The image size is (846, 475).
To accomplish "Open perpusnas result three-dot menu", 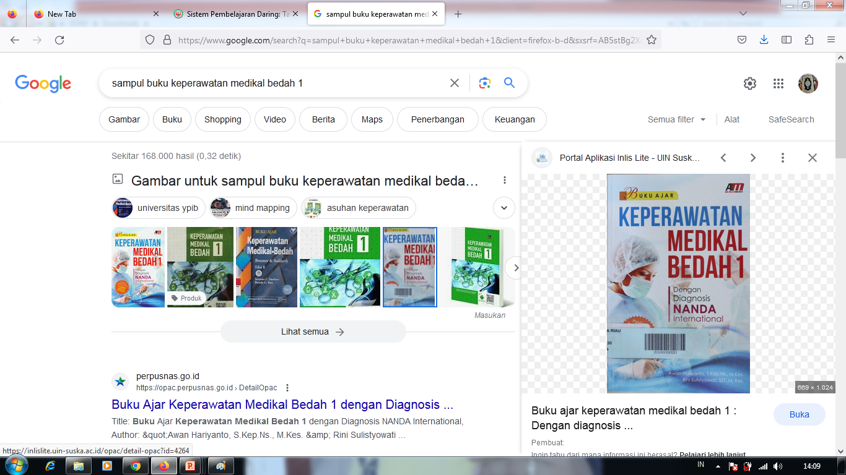I will (x=287, y=388).
